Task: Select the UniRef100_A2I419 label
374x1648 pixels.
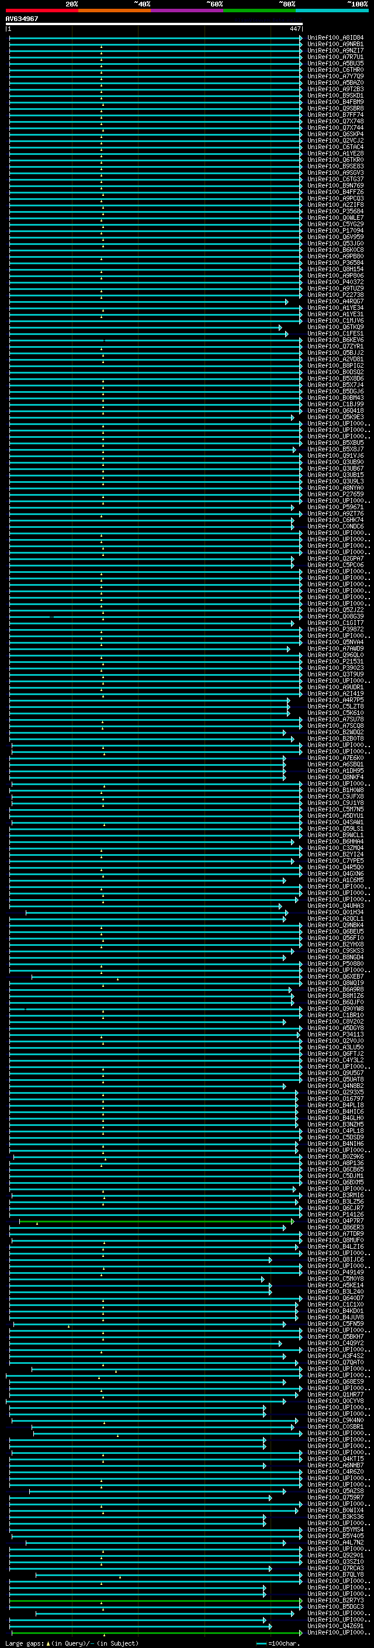Action: pos(335,693)
